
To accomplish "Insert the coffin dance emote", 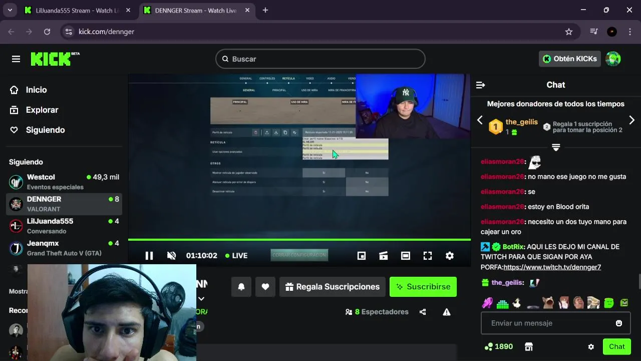I will (x=593, y=303).
